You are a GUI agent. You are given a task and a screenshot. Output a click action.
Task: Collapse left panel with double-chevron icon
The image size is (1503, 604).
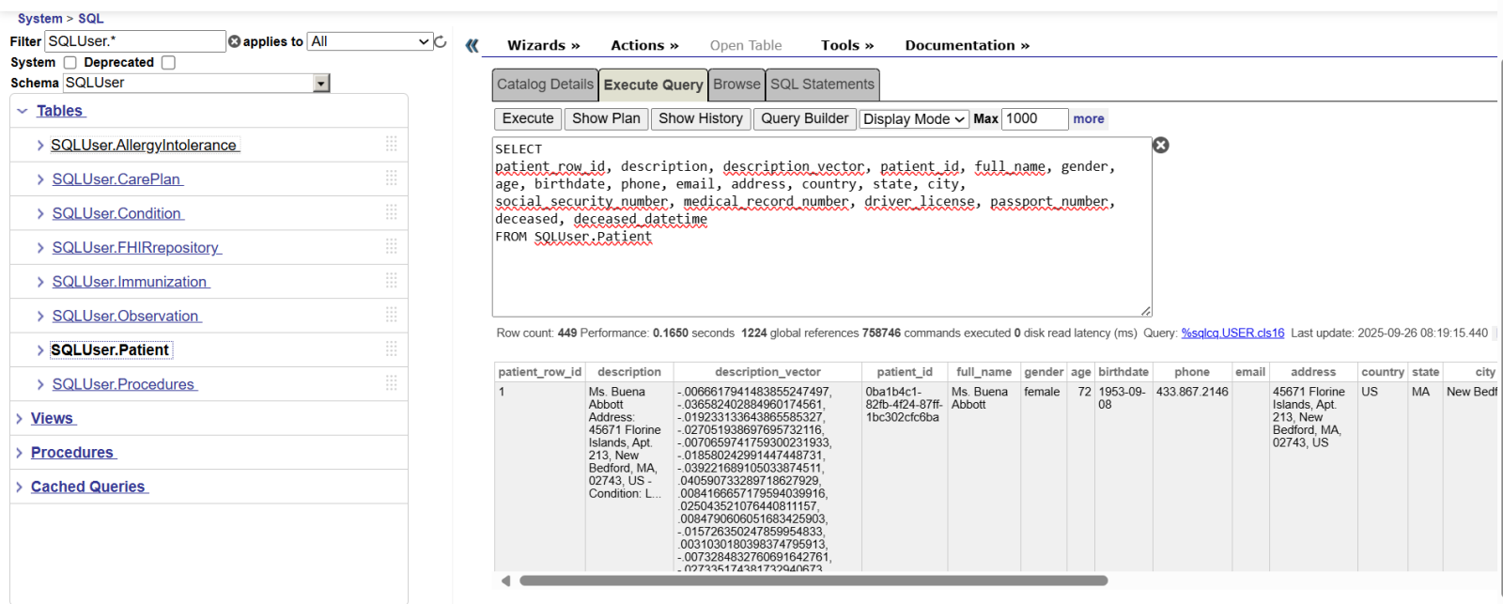click(472, 45)
